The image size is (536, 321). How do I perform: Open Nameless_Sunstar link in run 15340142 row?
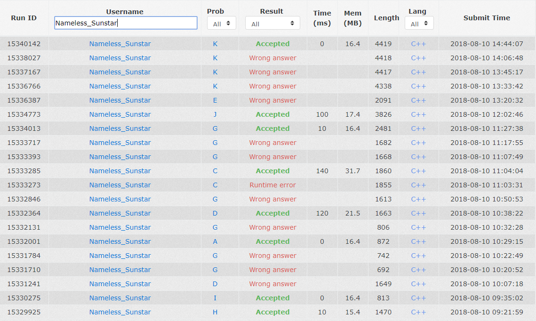(x=120, y=44)
